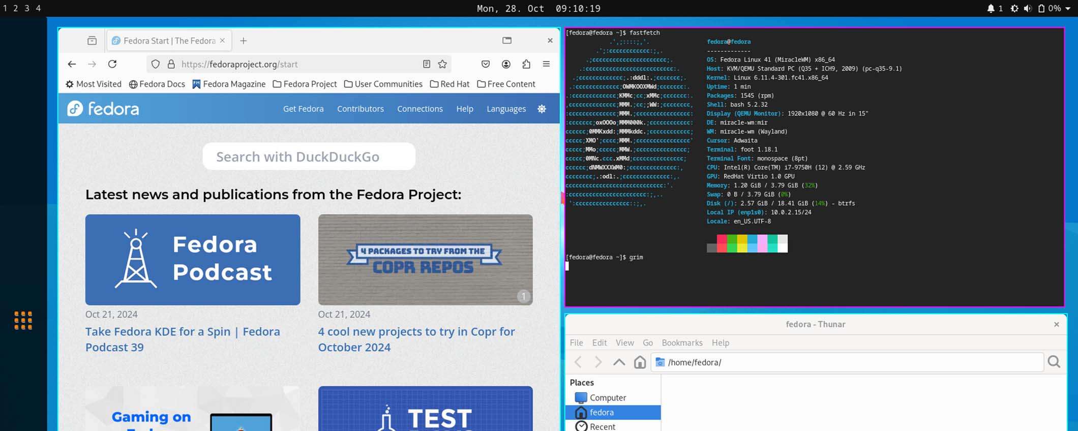The height and width of the screenshot is (431, 1078).
Task: Open the Red Hat bookmarks folder
Action: click(450, 84)
